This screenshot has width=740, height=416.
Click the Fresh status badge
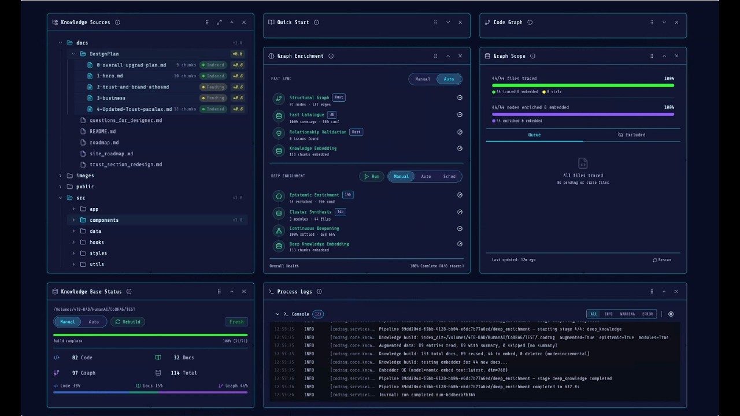click(236, 322)
